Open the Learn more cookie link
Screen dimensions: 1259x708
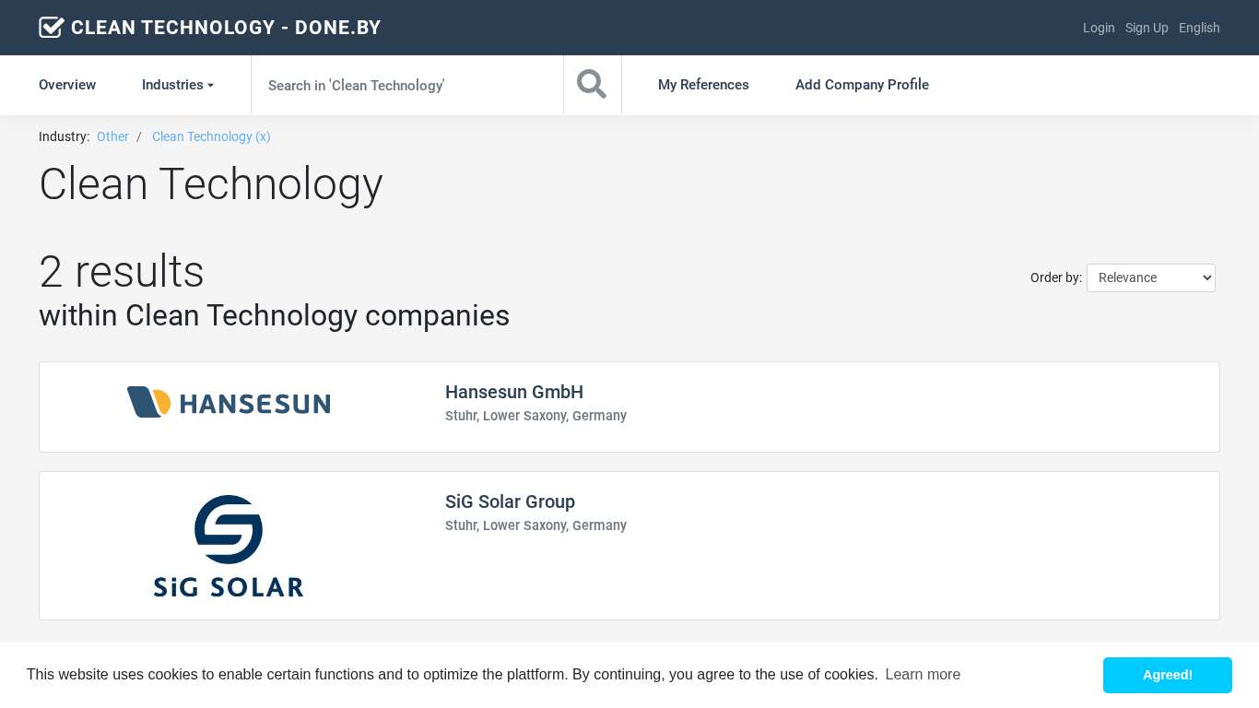923,675
